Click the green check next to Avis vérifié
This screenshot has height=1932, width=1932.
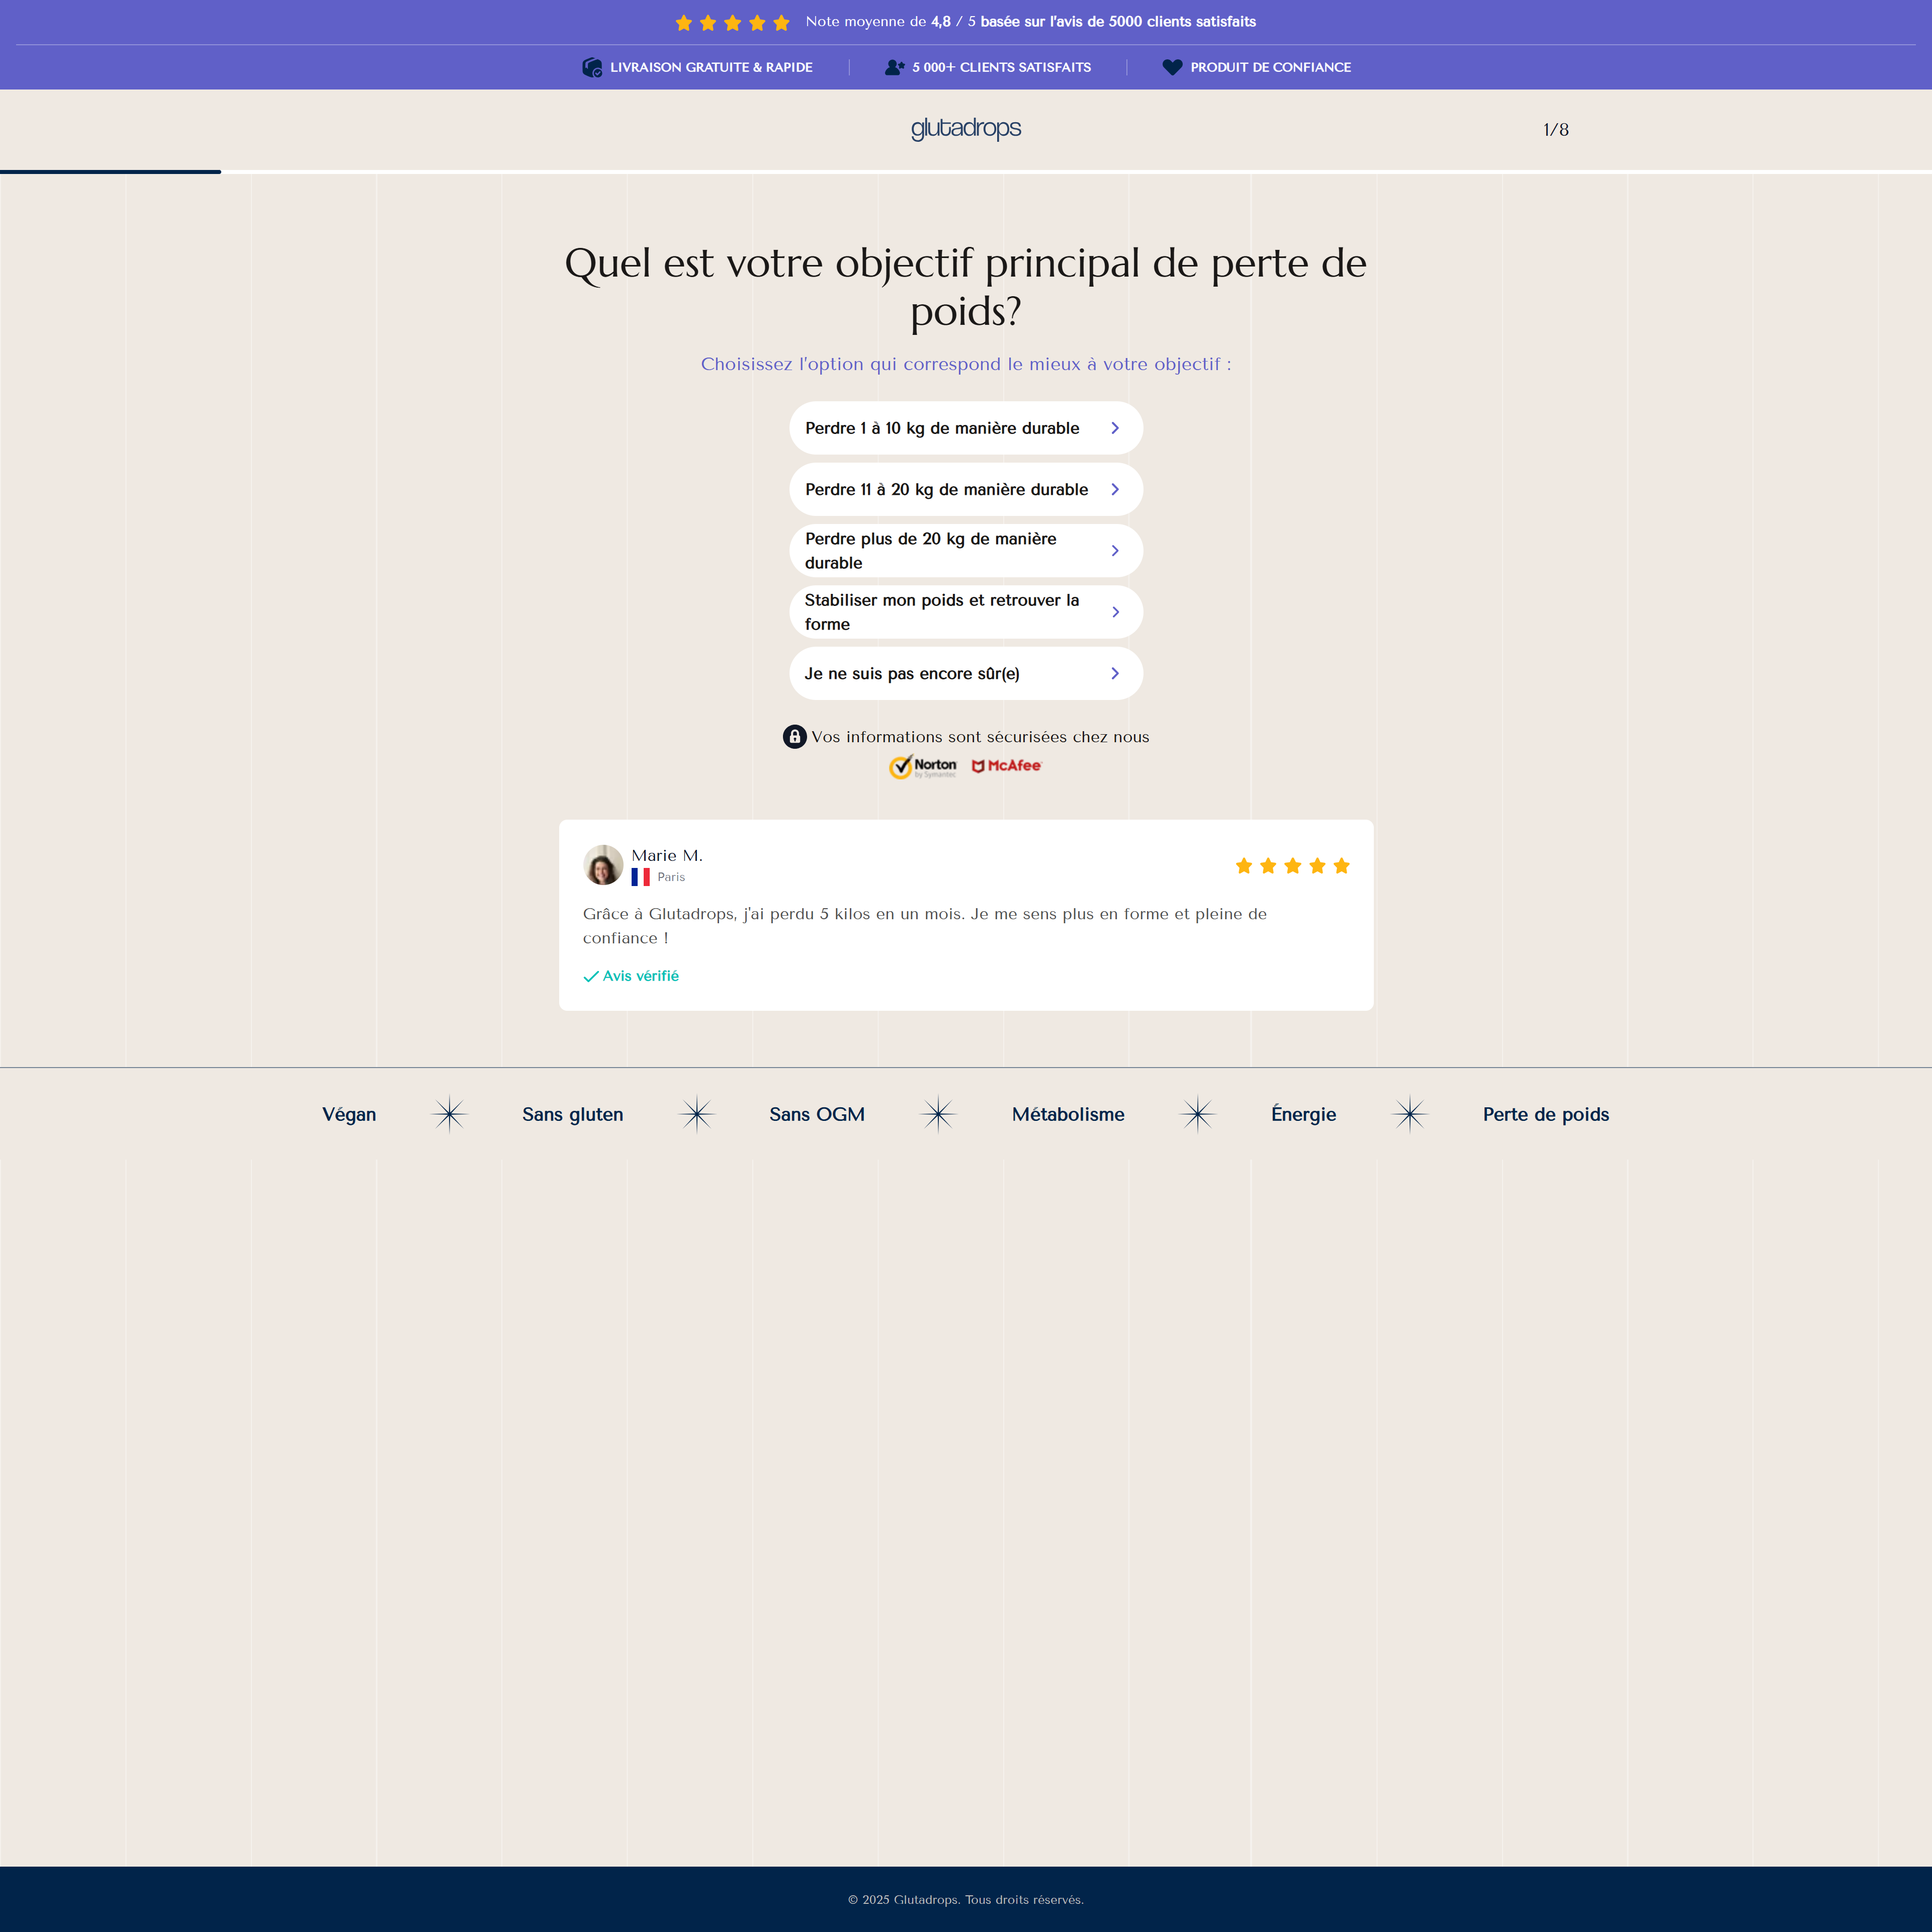coord(591,976)
